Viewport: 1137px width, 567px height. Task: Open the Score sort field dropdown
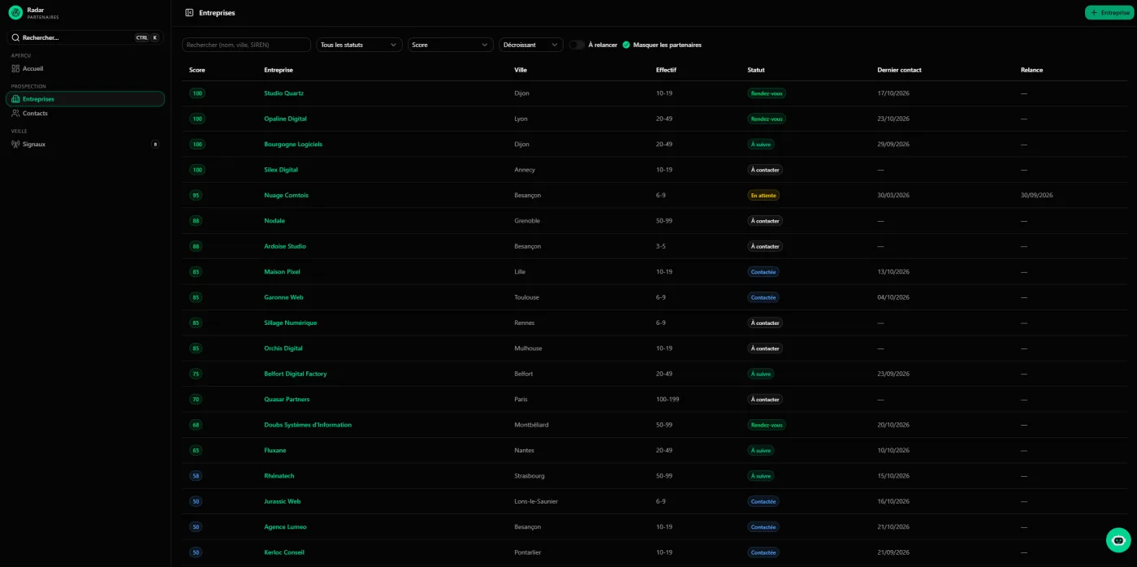pyautogui.click(x=451, y=45)
